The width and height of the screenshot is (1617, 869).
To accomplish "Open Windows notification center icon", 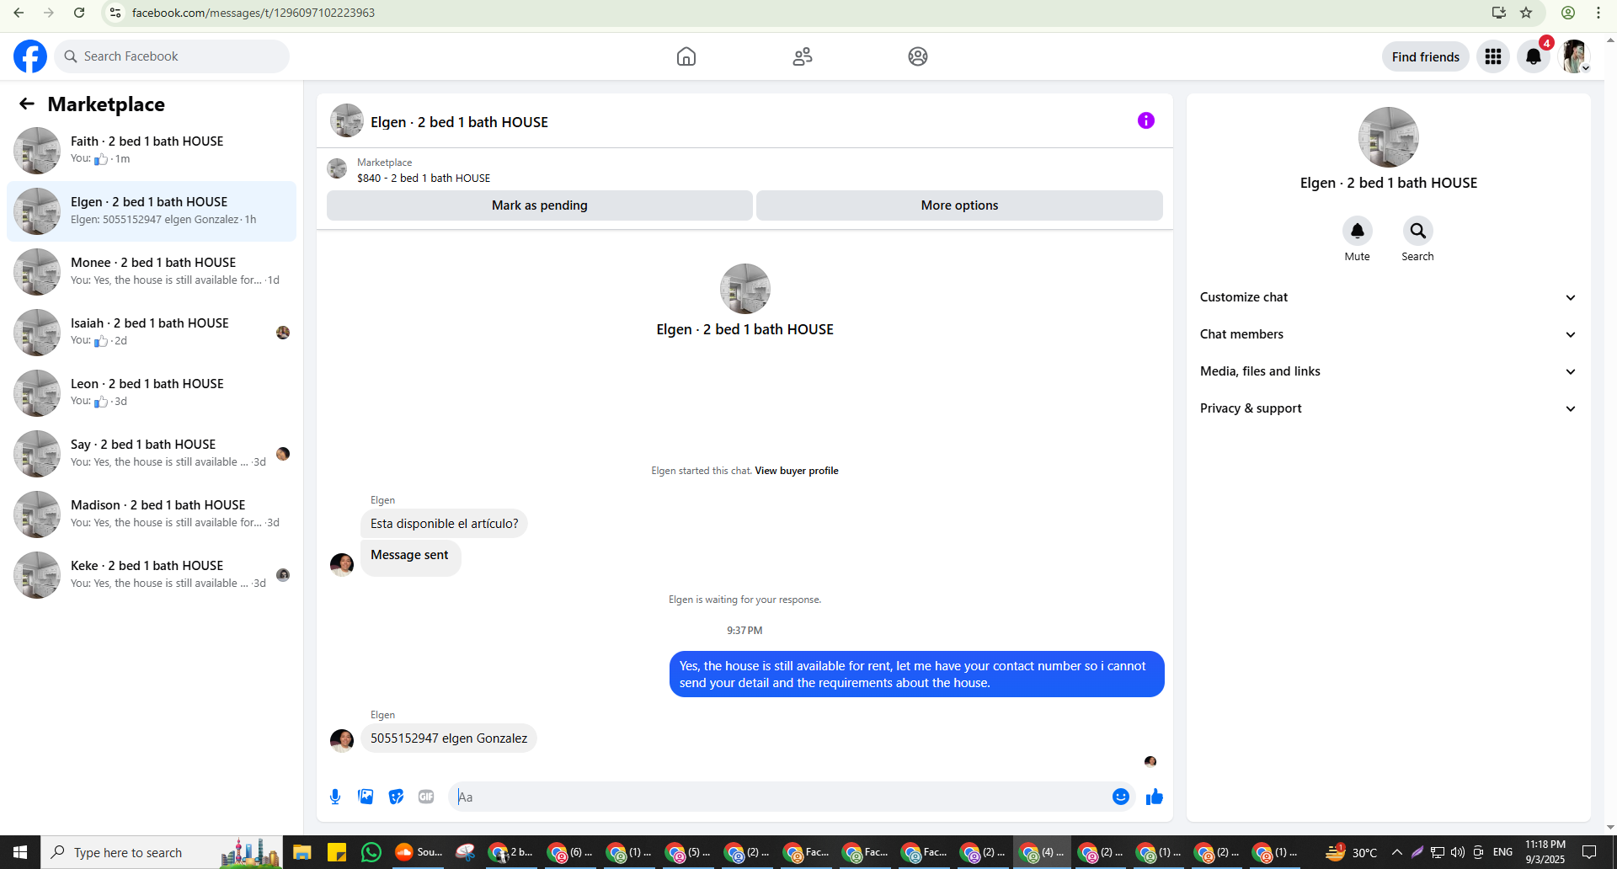I will [x=1589, y=852].
